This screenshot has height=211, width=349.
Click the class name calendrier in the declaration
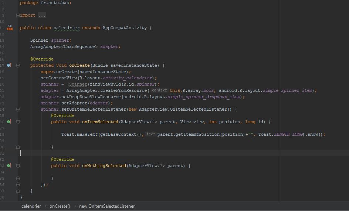click(66, 28)
